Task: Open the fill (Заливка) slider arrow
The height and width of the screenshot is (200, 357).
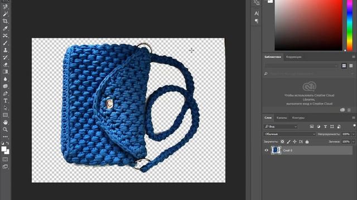Action: click(354, 142)
